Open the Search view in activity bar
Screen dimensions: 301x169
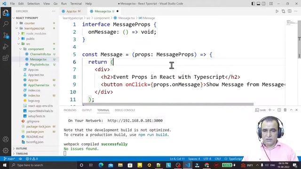tap(6, 24)
